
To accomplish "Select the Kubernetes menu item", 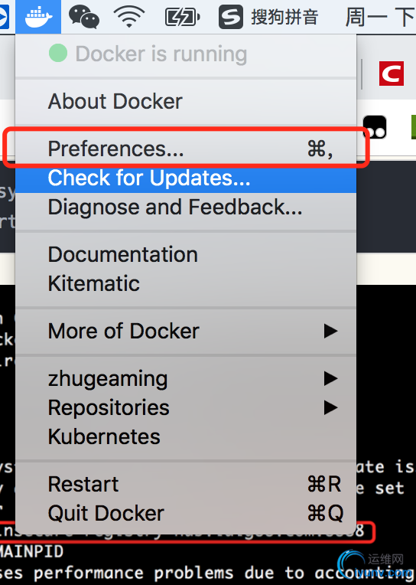I will pos(186,437).
